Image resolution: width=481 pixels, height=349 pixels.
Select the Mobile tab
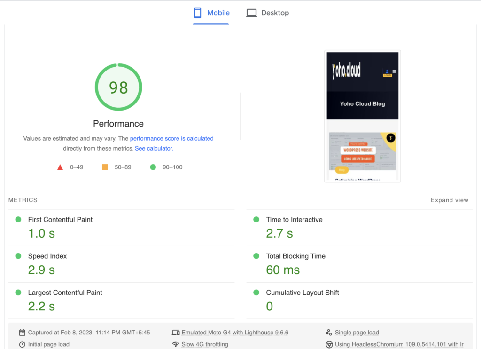[x=211, y=13]
